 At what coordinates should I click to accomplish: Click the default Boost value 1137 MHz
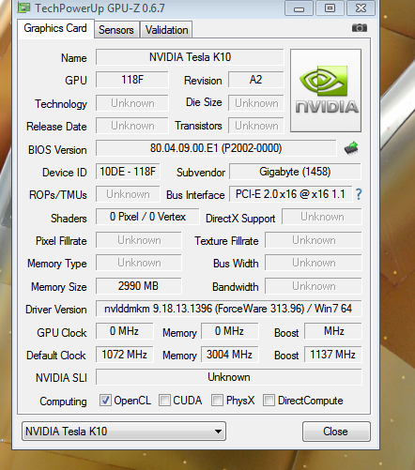(x=333, y=355)
